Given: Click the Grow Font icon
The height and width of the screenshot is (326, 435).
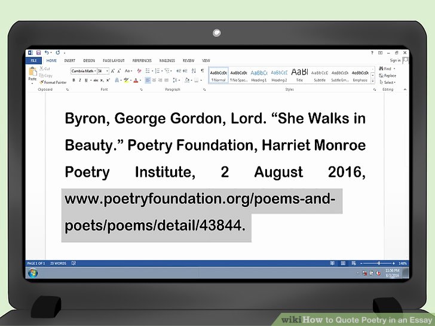Looking at the screenshot, I should tap(112, 71).
